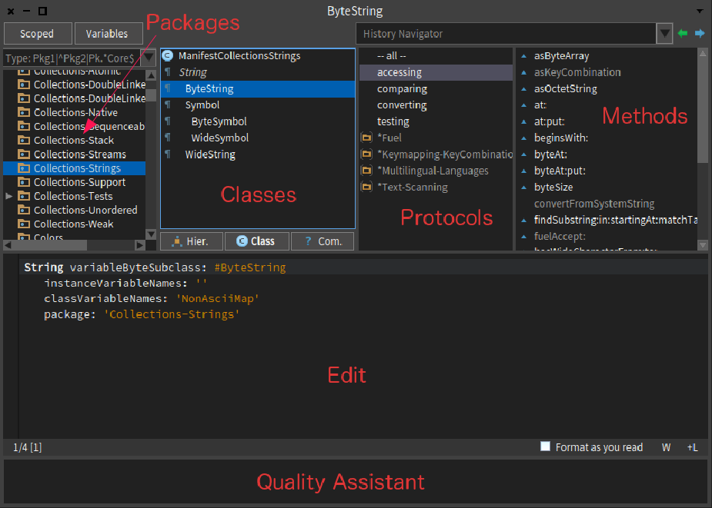Click the class icon beside ManifestCollectionsStrings
The height and width of the screenshot is (508, 712).
(x=168, y=56)
